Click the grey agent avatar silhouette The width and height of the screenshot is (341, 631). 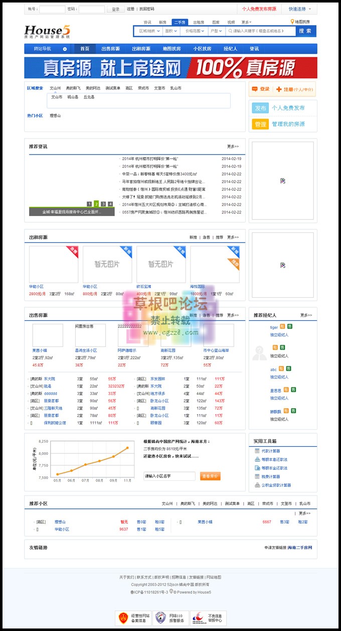click(x=260, y=353)
